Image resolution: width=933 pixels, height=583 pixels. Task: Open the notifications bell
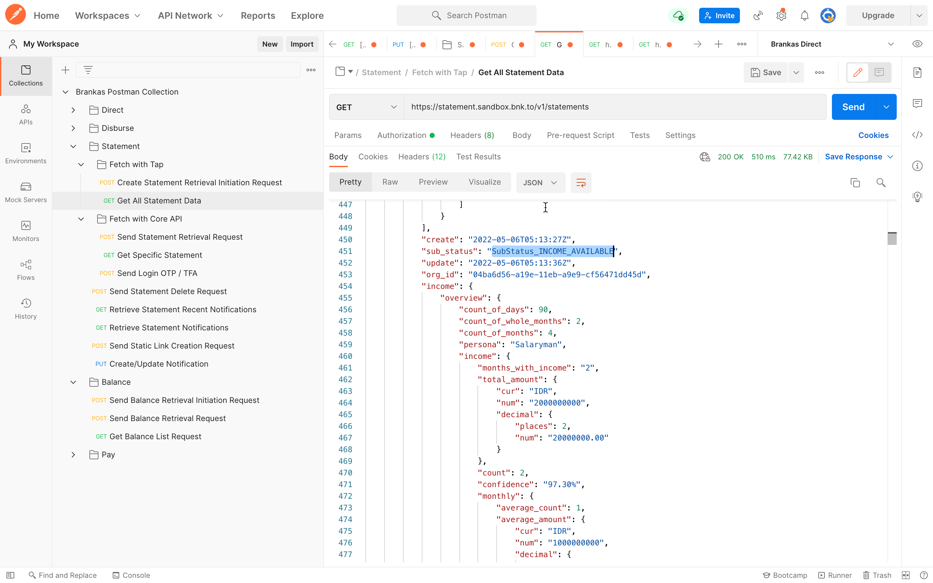(x=804, y=16)
